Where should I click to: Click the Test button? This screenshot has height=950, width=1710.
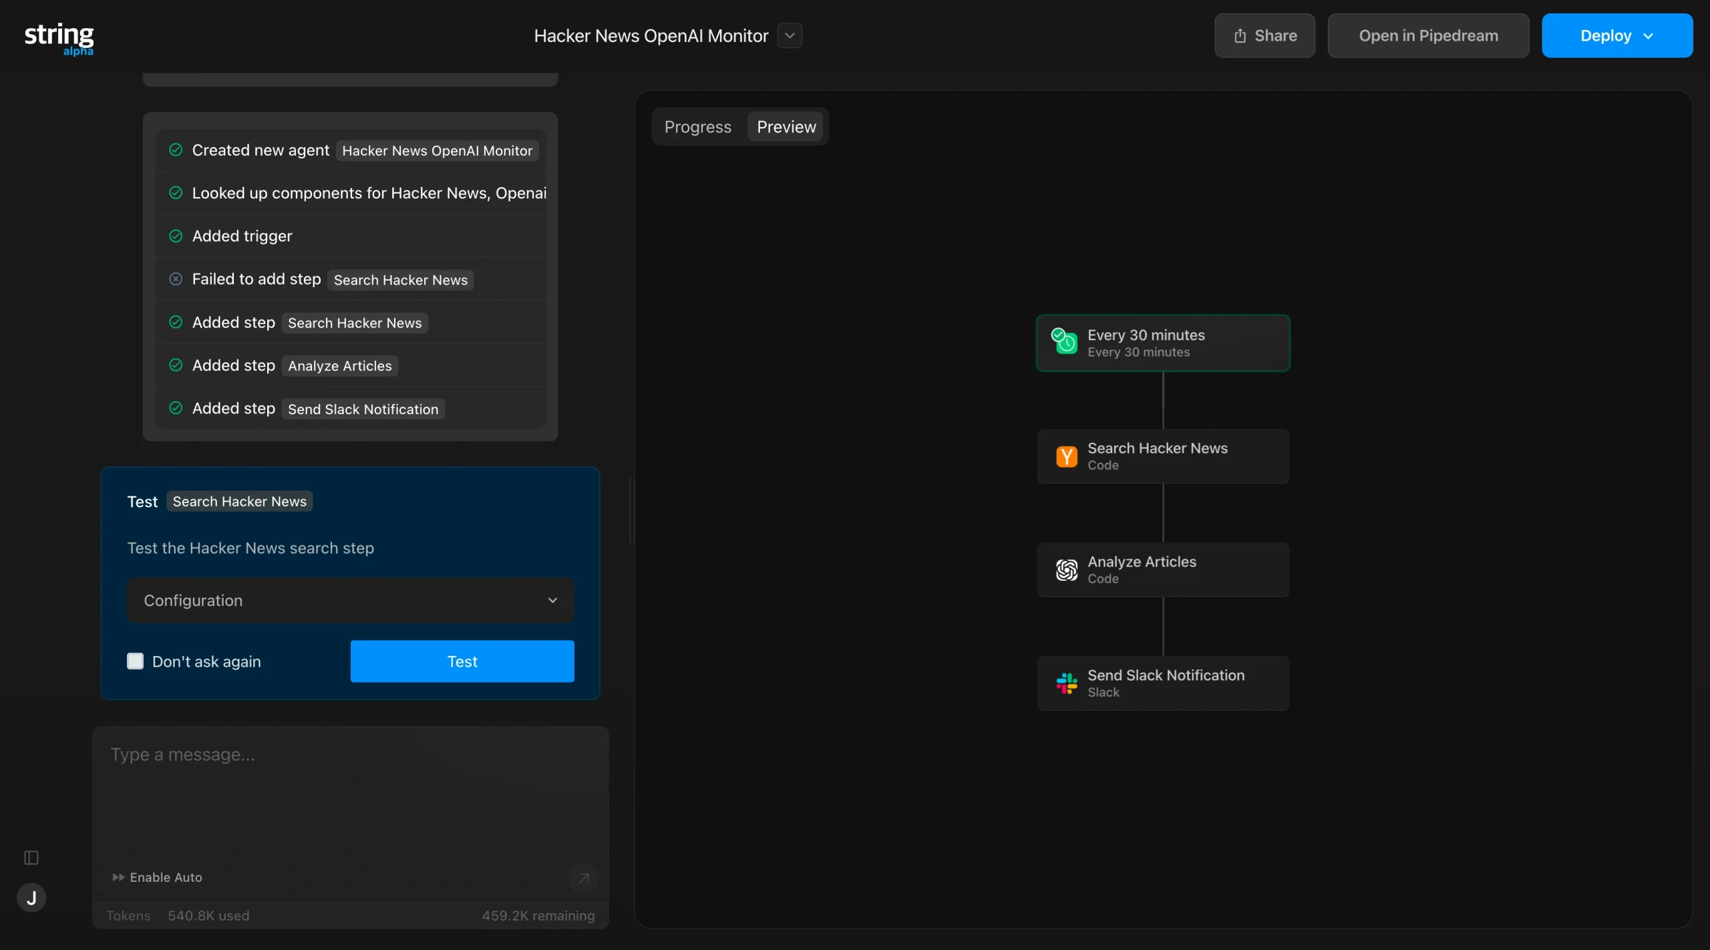click(462, 661)
